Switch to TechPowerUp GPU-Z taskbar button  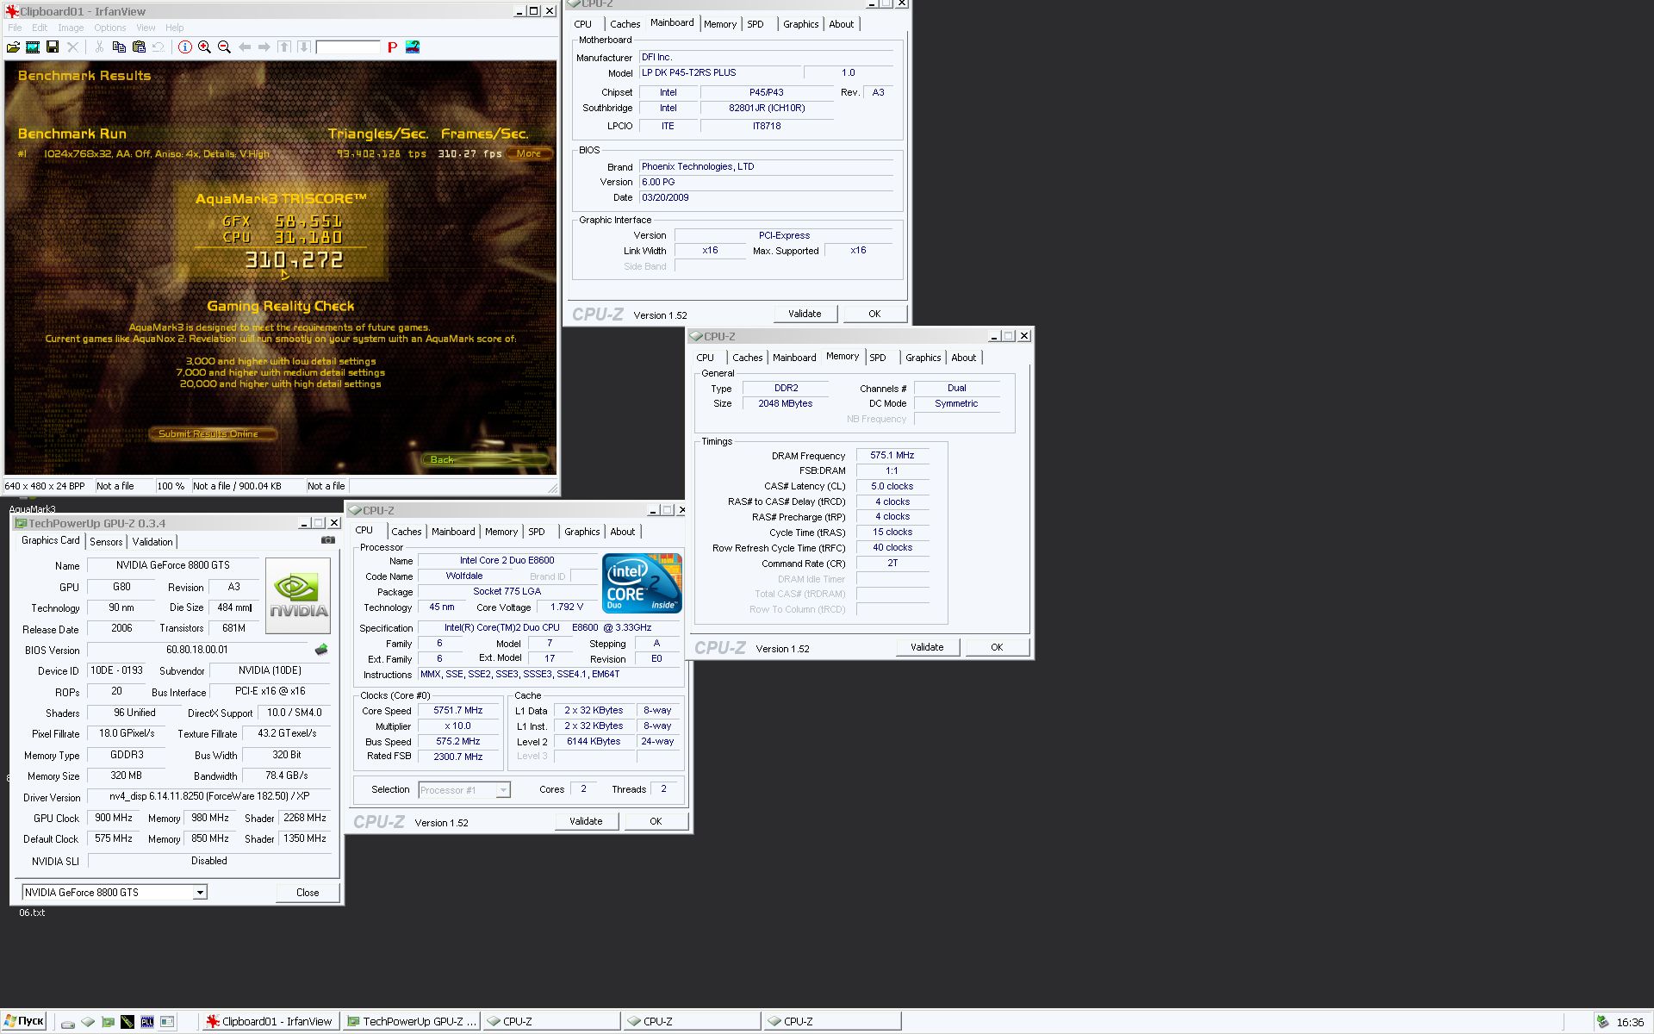pos(411,1021)
